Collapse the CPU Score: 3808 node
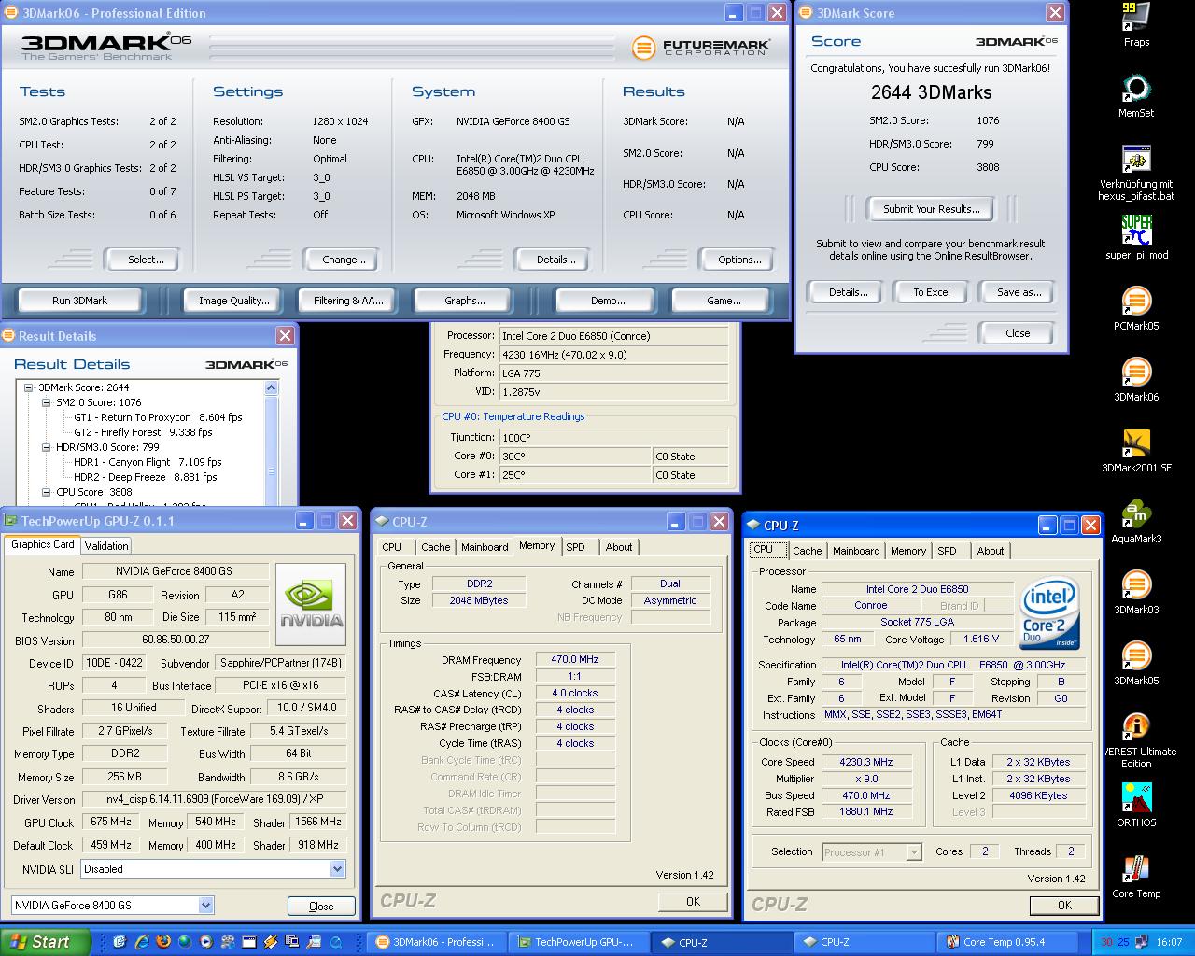This screenshot has height=956, width=1195. [x=47, y=492]
